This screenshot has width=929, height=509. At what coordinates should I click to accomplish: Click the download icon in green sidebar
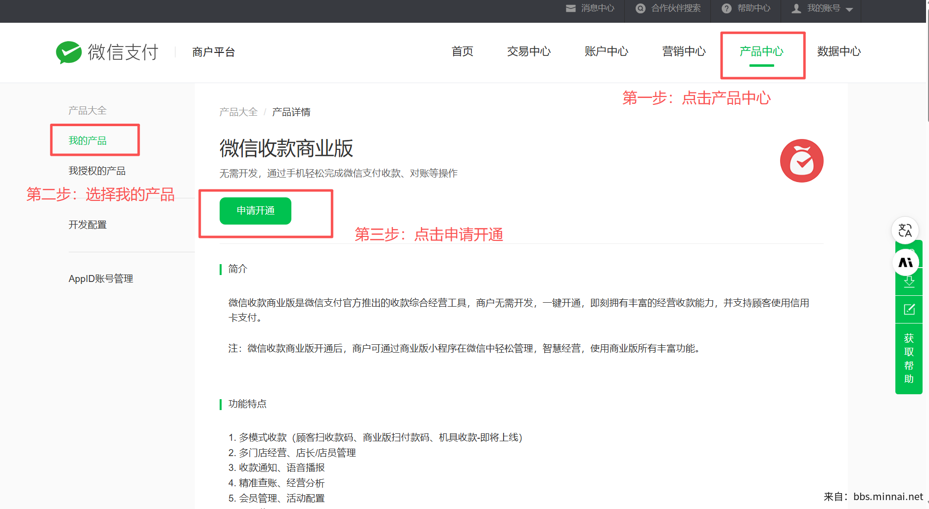[909, 282]
